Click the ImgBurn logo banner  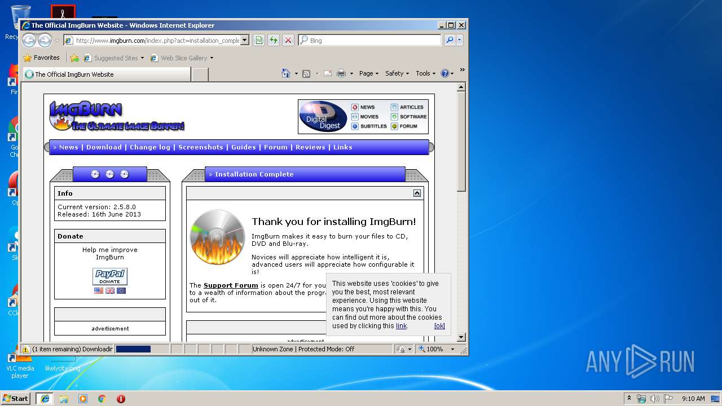[117, 116]
